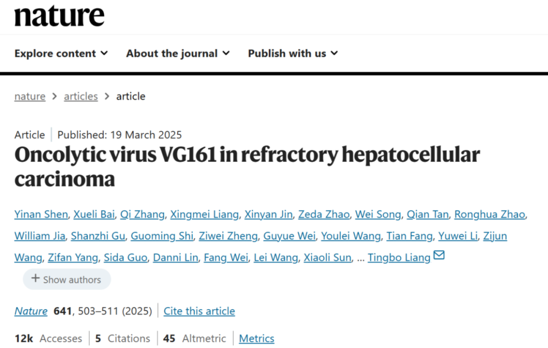Click the plus icon in Show authors
The height and width of the screenshot is (348, 548).
coord(36,278)
